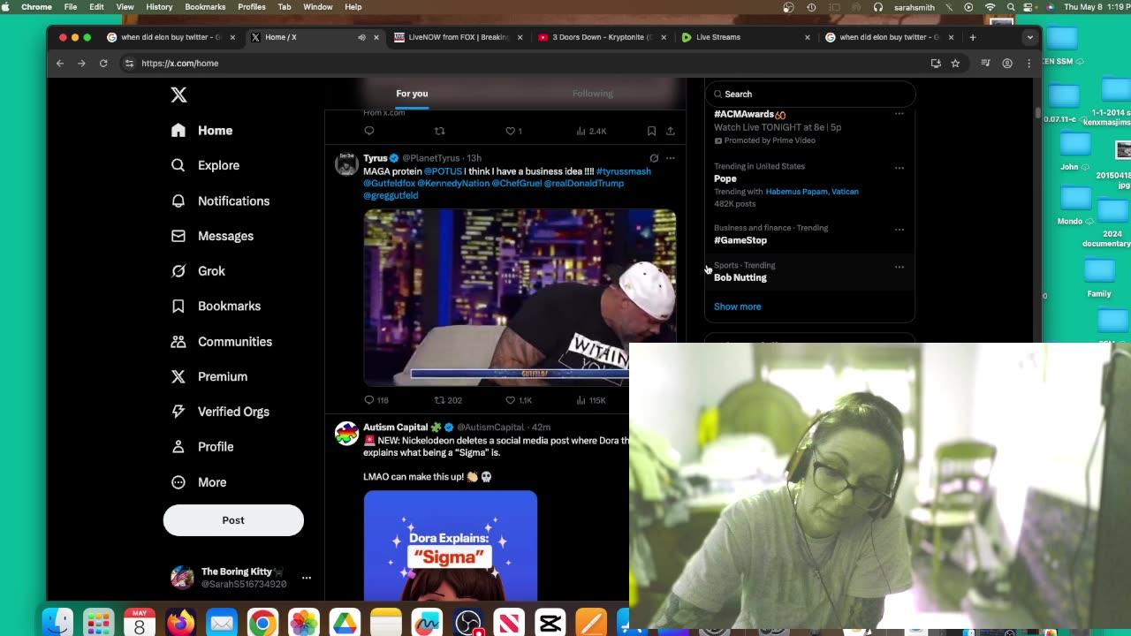The height and width of the screenshot is (636, 1131).
Task: Open Dora Explains Sigma image
Action: click(451, 546)
